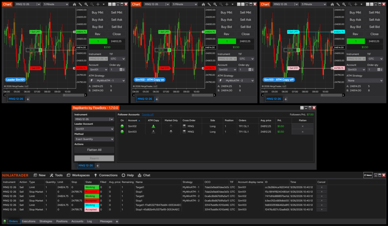Open Replikanto Instrument MNQ 12-26 dropdown

click(x=94, y=119)
